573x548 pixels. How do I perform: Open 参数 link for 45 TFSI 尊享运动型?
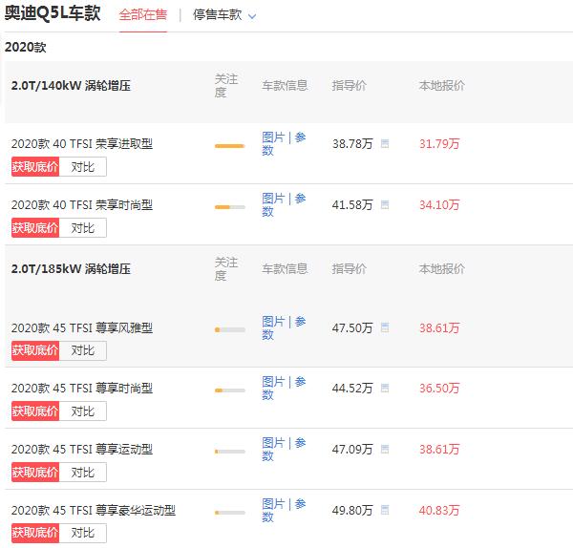click(x=300, y=443)
